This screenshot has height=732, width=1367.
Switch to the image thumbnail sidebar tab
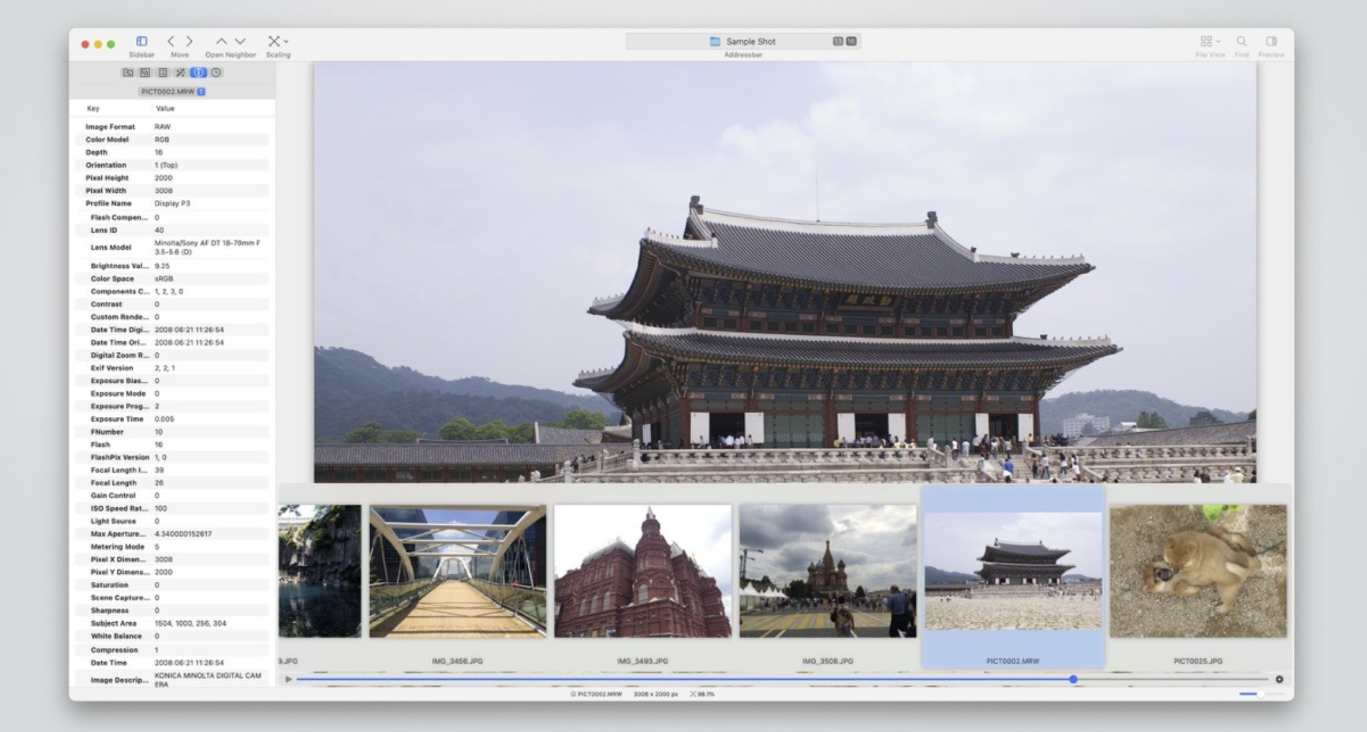[145, 73]
